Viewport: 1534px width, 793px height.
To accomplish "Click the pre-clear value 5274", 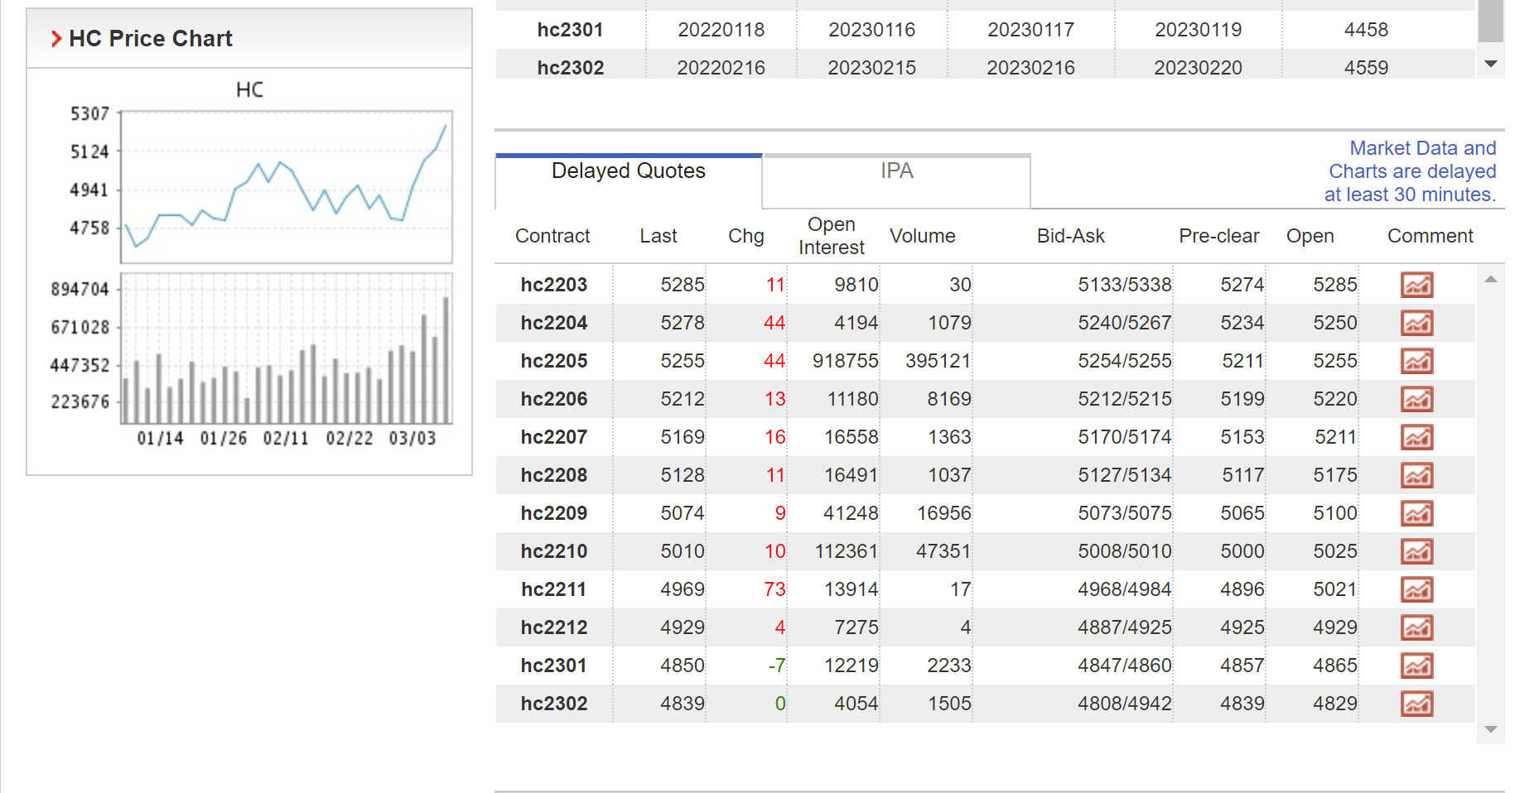I will (x=1242, y=285).
